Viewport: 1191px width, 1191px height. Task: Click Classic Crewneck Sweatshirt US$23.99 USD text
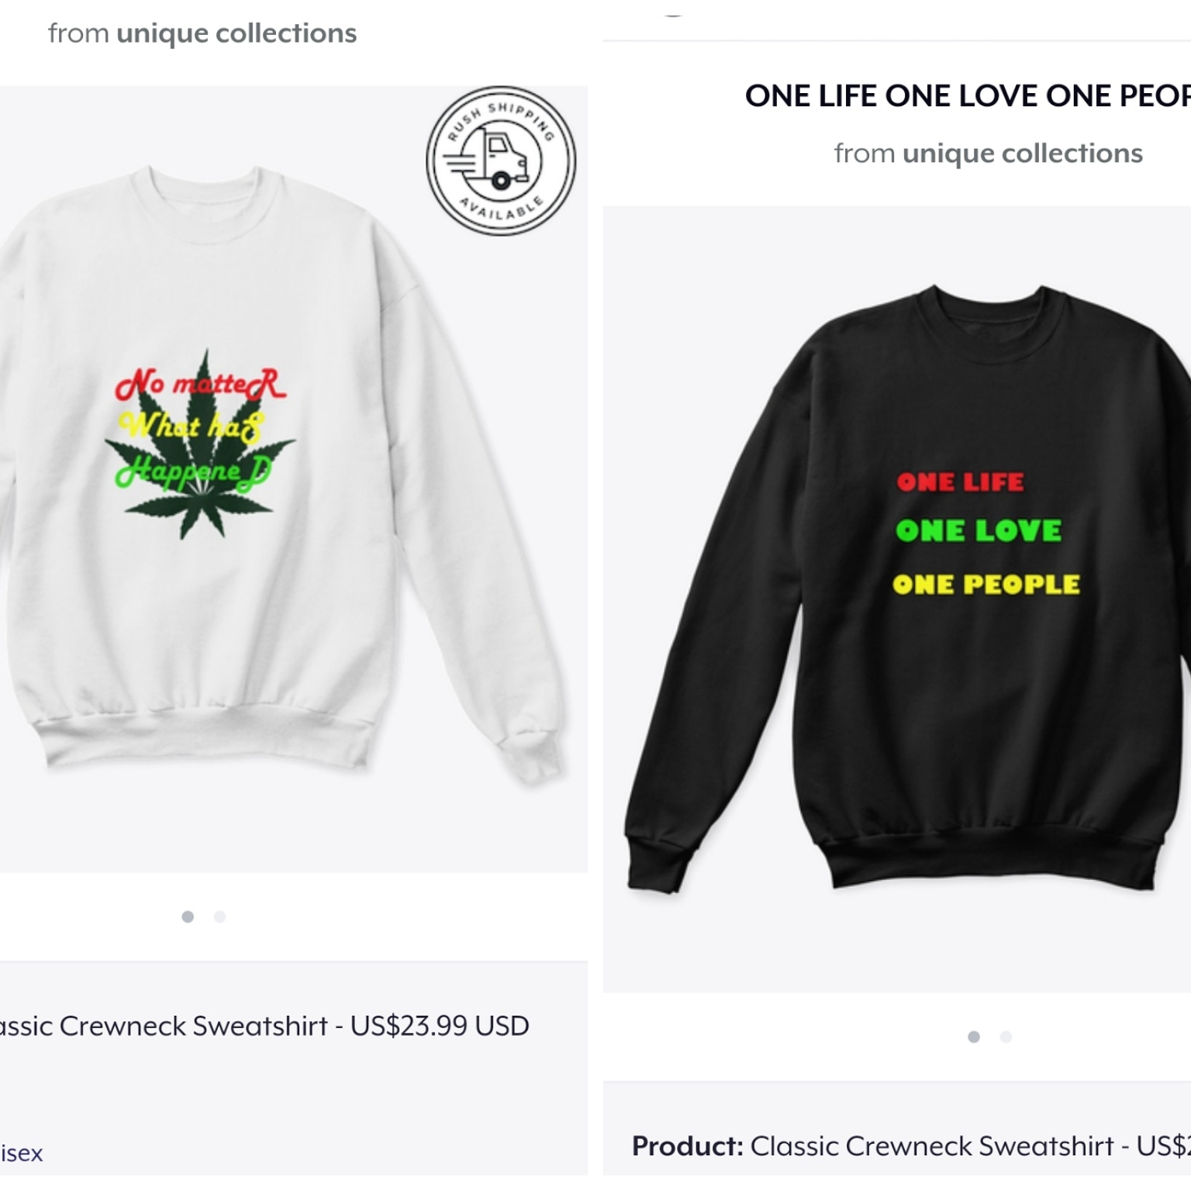point(264,1025)
